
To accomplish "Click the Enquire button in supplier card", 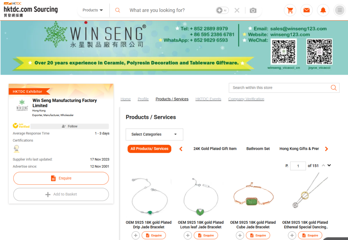I will click(61, 178).
